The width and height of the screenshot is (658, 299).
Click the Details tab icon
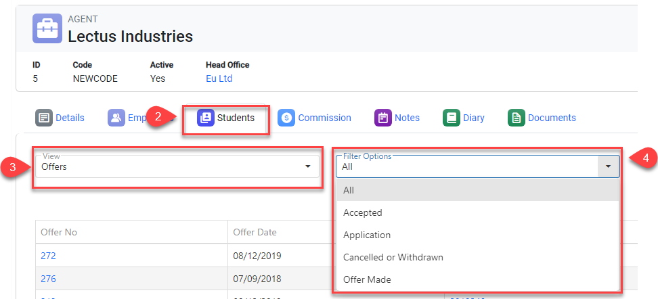[44, 118]
